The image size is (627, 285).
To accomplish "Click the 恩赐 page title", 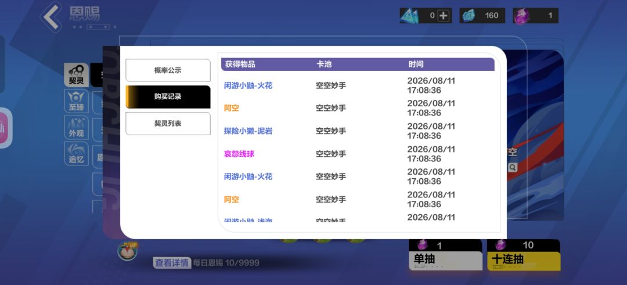I will 84,13.
